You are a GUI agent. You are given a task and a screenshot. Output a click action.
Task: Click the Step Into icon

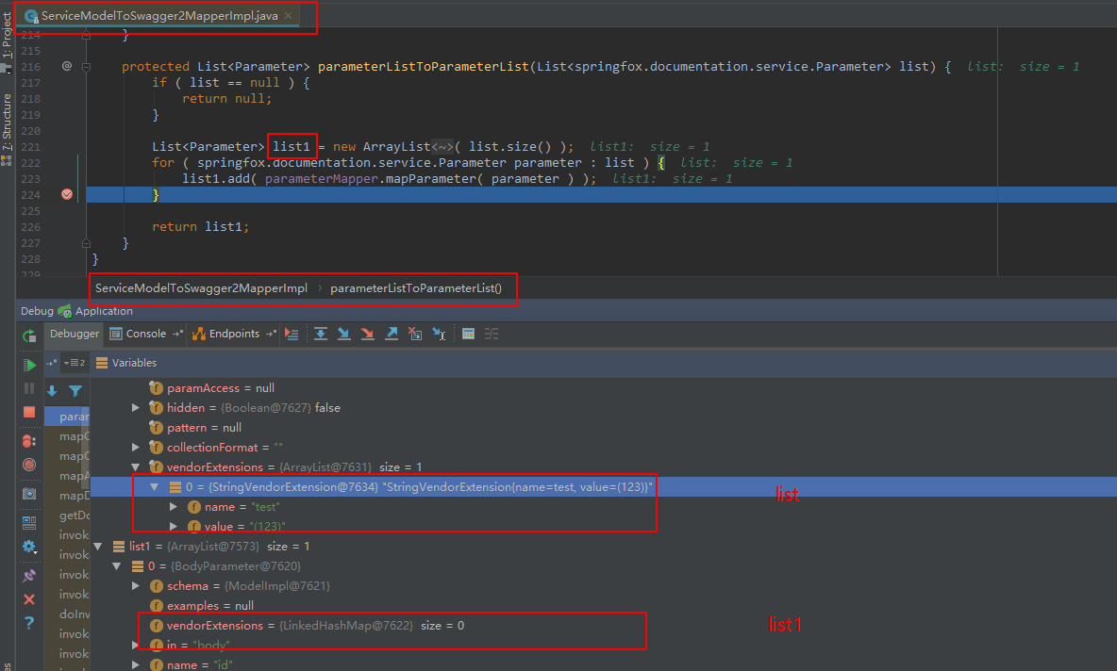(x=344, y=334)
